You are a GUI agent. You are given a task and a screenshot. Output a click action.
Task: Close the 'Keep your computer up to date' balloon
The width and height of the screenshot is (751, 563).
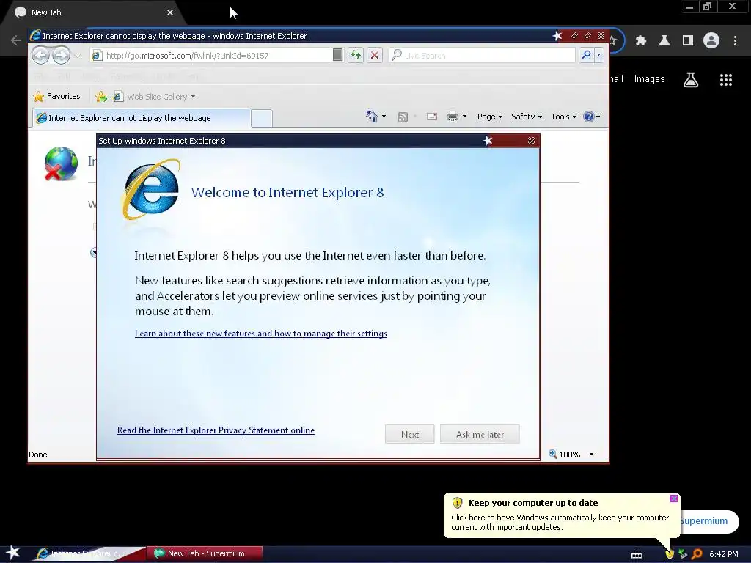point(674,498)
